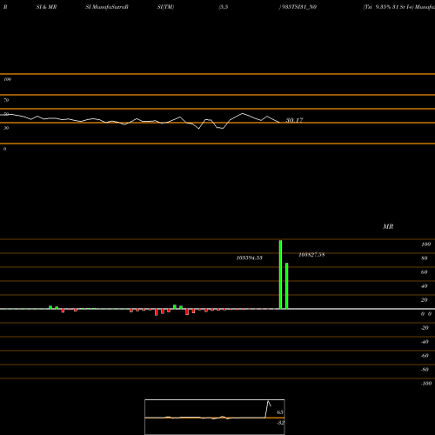Click the value -32 in mini chart

(280, 423)
